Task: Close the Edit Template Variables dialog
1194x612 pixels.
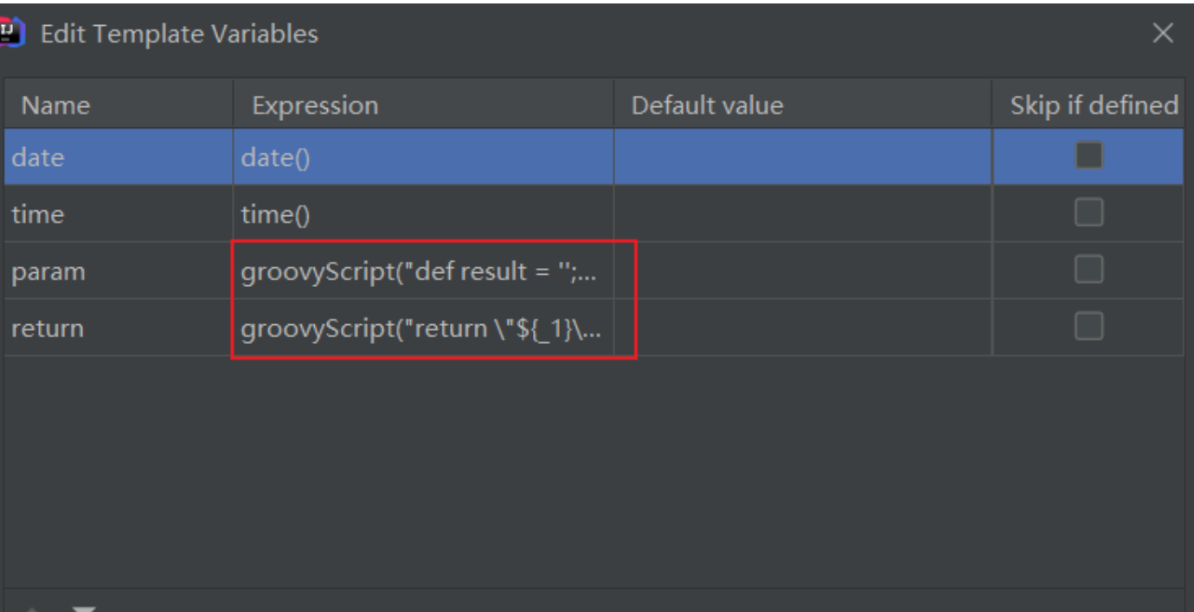Action: point(1163,34)
